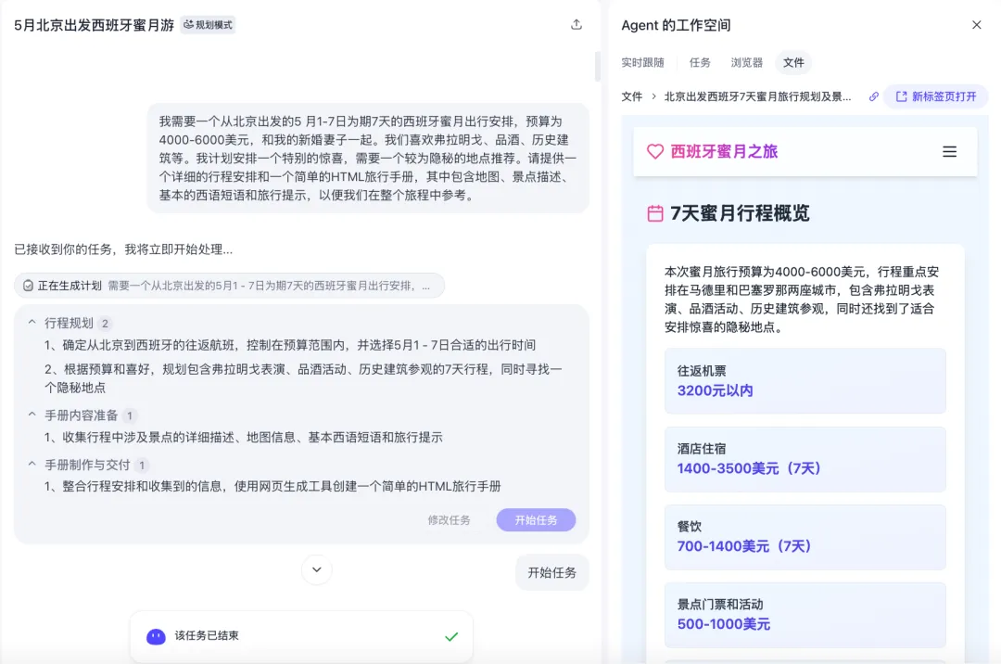Screen dimensions: 1001x664
Task: Click the link icon beside the file breadcrumb
Action: click(872, 96)
